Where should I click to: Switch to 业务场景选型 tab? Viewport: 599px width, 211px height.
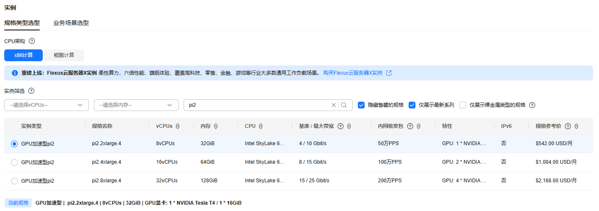71,23
